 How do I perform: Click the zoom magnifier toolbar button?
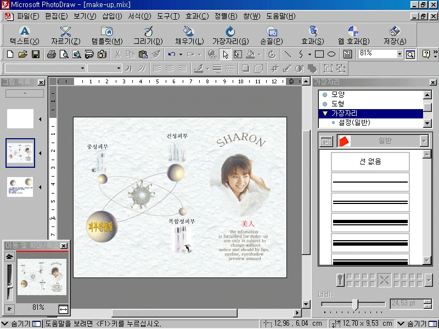pos(410,54)
